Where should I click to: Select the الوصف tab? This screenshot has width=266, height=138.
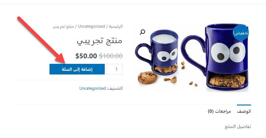coord(244,111)
